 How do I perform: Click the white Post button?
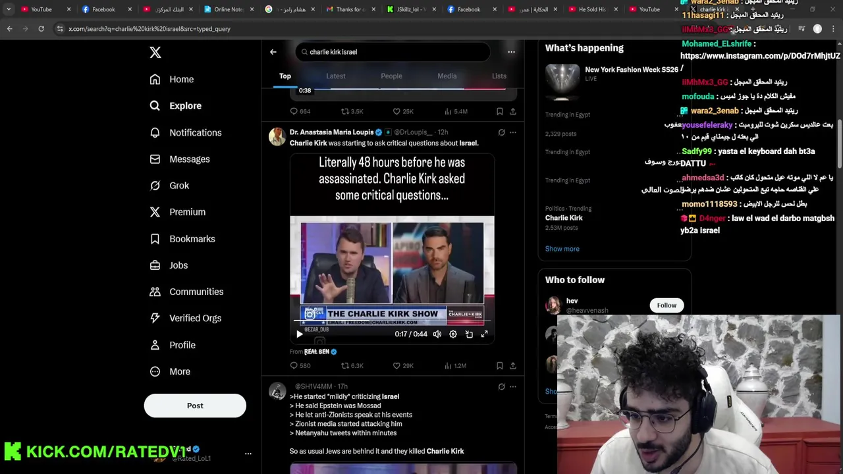pos(195,406)
